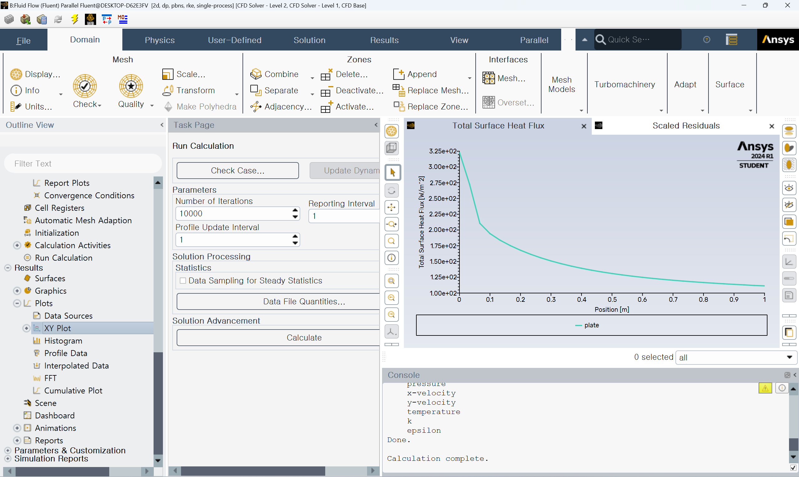Screen dimensions: 799x477
Task: Expand the Animations tree node
Action: coord(17,428)
